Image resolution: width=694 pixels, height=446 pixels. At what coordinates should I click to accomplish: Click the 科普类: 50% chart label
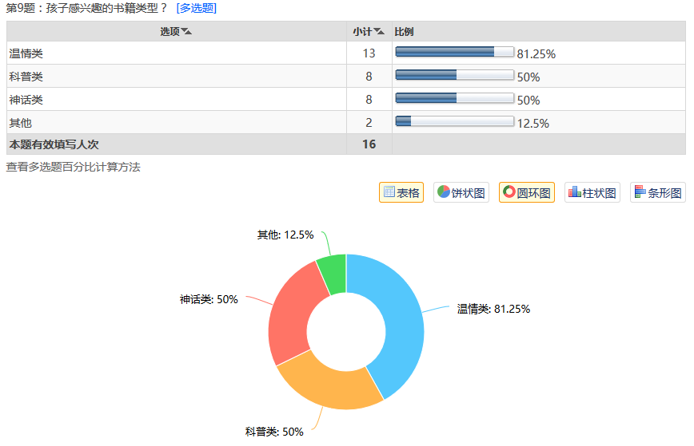(274, 432)
